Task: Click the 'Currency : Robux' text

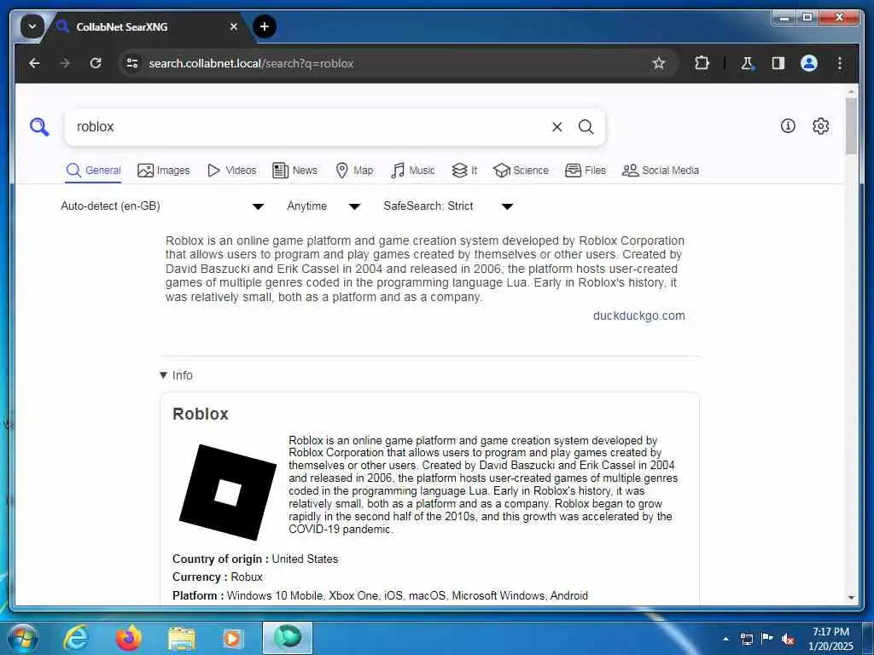Action: 218,577
